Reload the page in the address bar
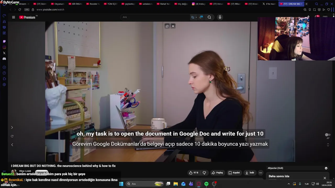 tap(20, 10)
